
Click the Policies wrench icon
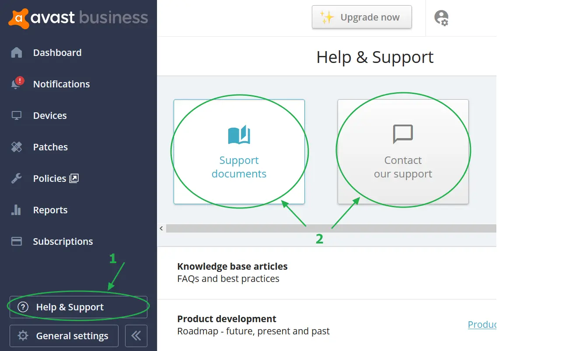pos(17,178)
